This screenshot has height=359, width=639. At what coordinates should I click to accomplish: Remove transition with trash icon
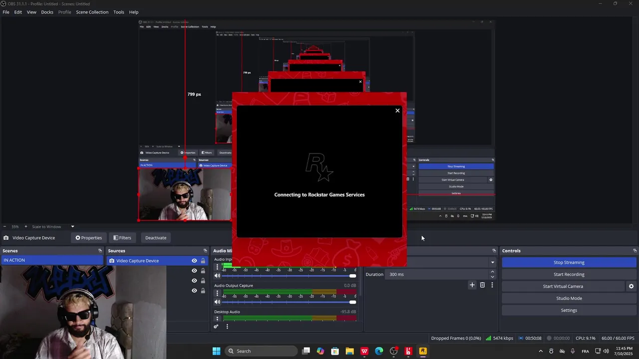[482, 285]
